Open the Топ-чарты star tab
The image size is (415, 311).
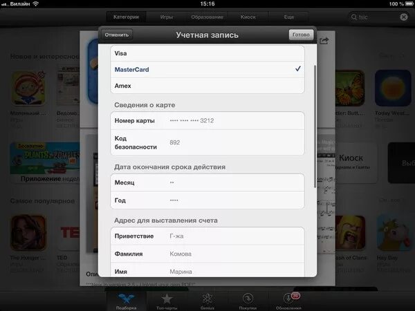[x=167, y=301]
